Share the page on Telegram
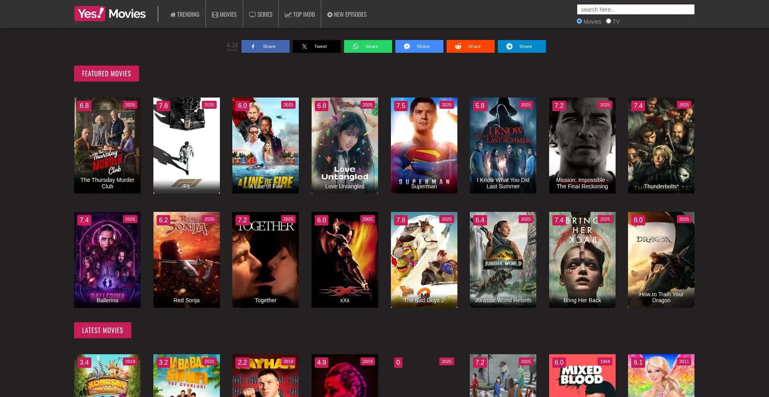This screenshot has height=397, width=769. pyautogui.click(x=522, y=46)
